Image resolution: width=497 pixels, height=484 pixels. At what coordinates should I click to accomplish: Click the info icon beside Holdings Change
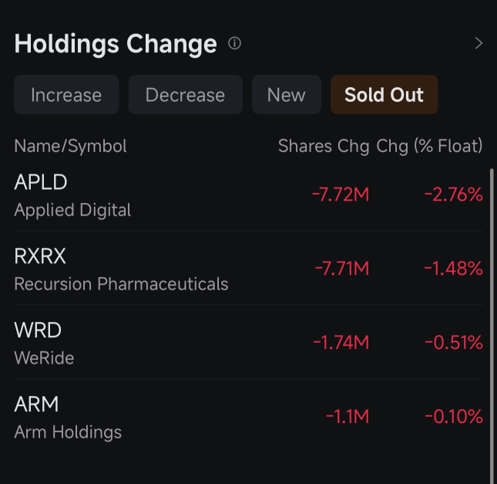coord(234,43)
